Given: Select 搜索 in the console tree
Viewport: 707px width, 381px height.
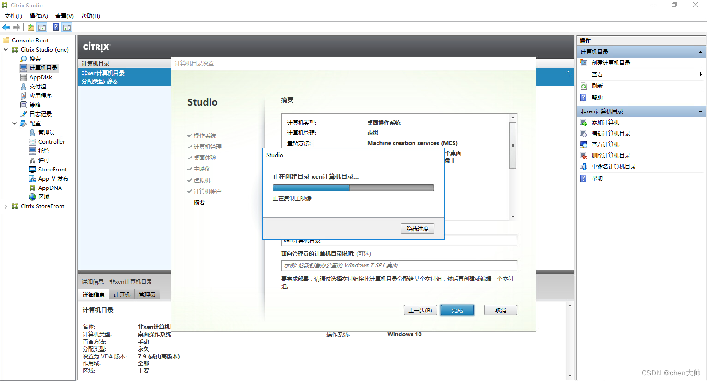Looking at the screenshot, I should (35, 59).
